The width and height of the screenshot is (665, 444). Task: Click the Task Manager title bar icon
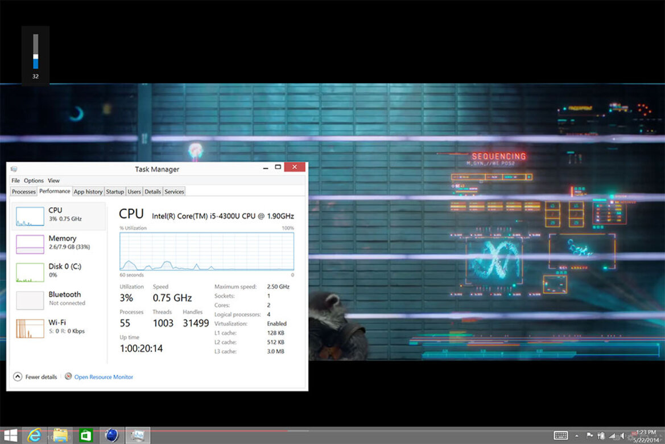click(x=14, y=169)
